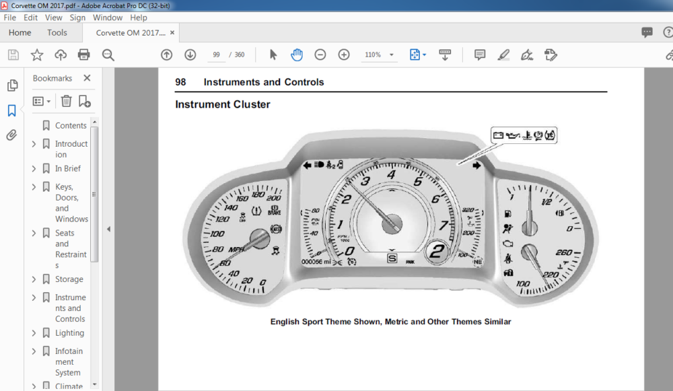
Task: Open the page thumbnails panel
Action: (12, 85)
